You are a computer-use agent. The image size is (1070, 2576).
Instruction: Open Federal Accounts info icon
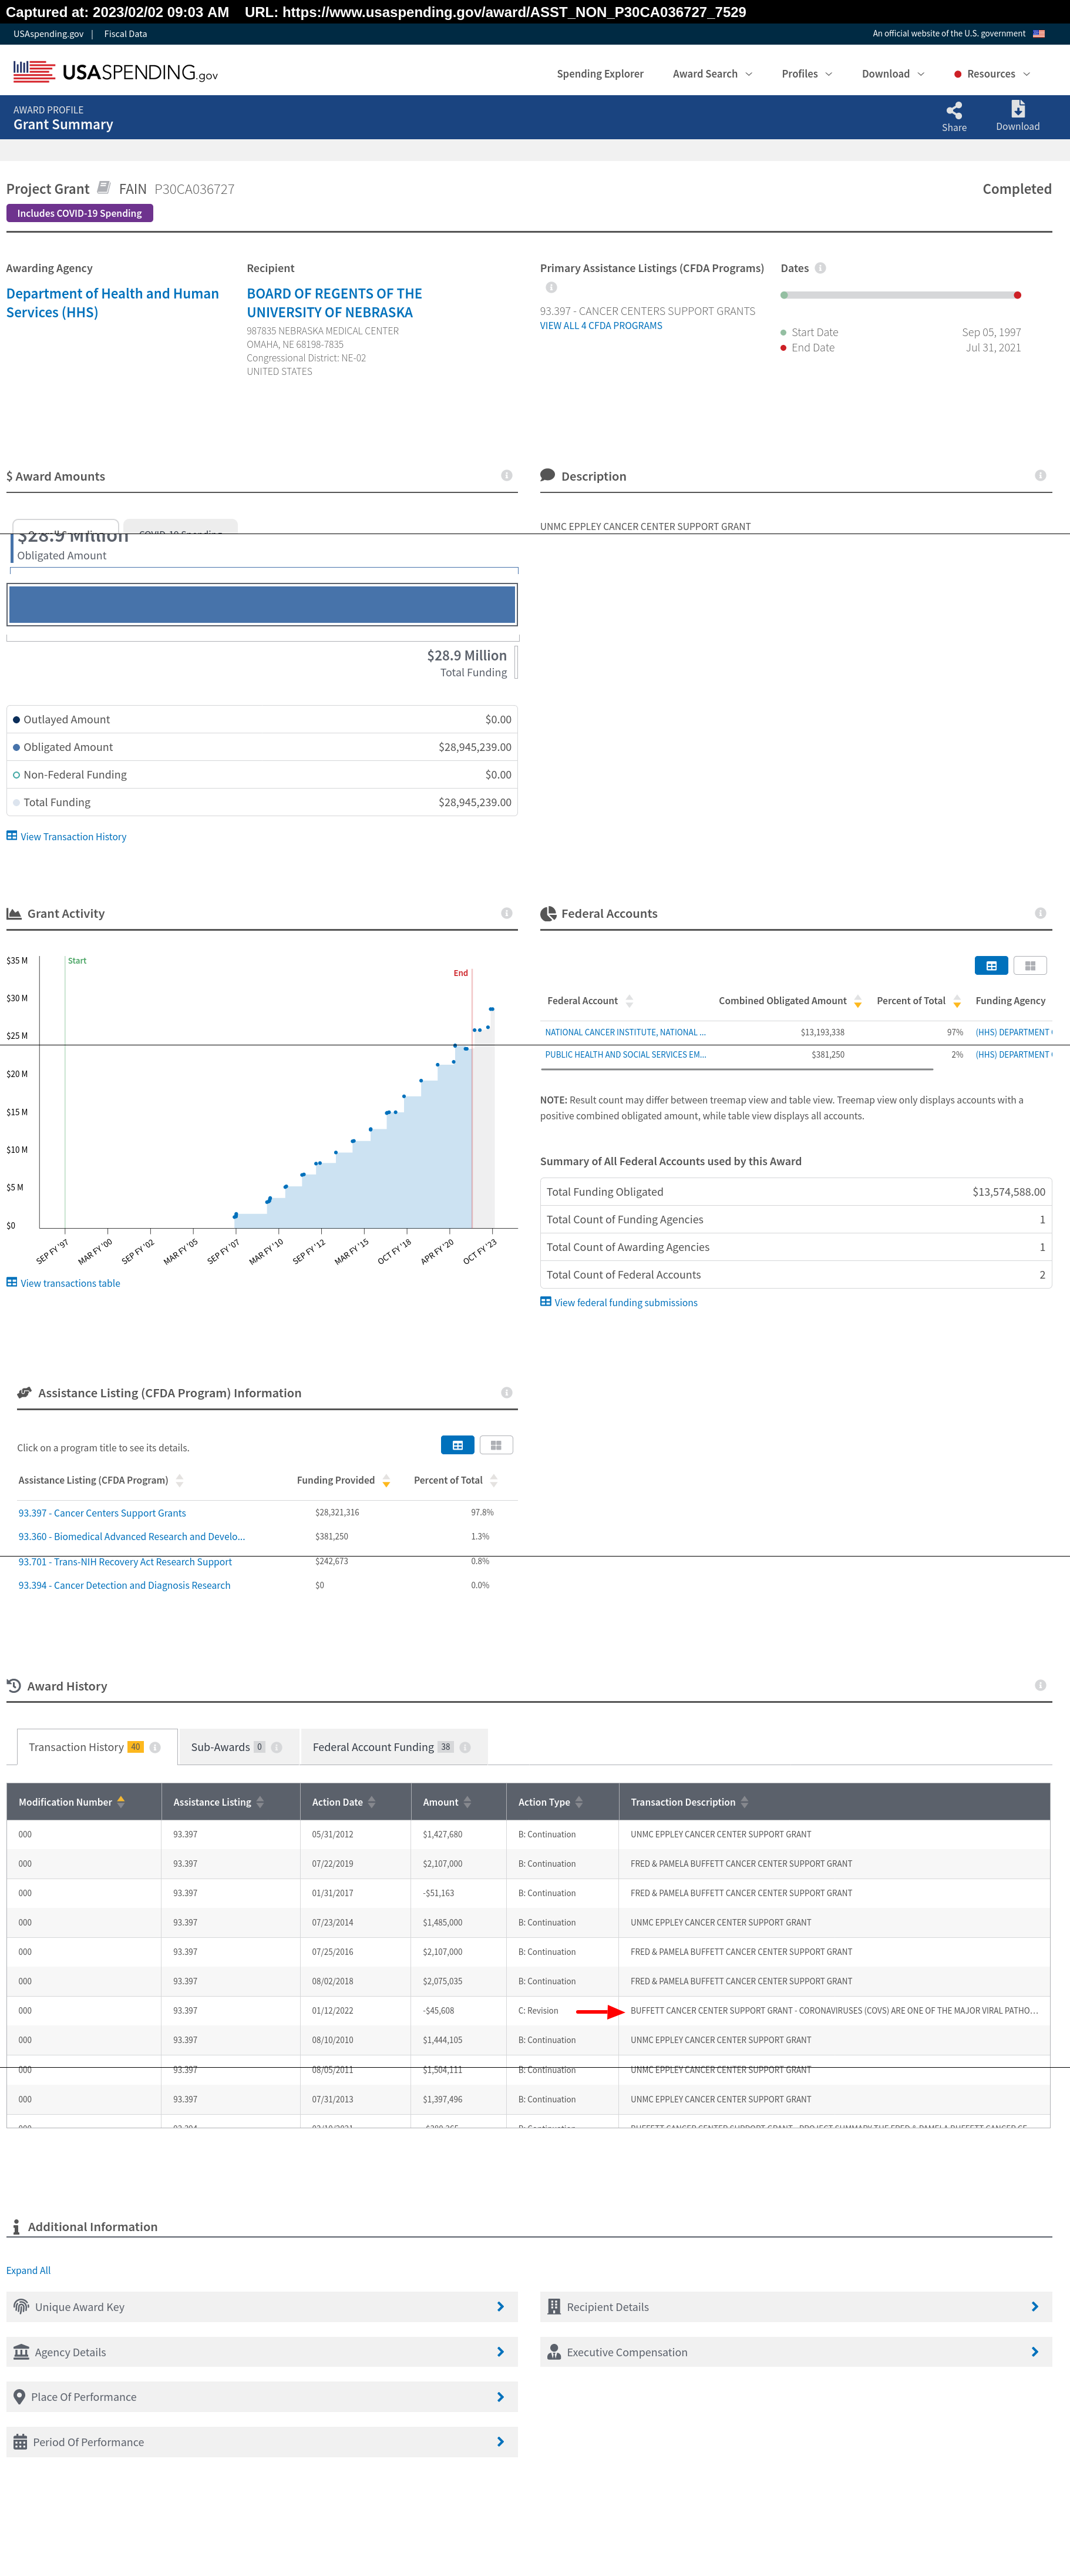[1040, 913]
